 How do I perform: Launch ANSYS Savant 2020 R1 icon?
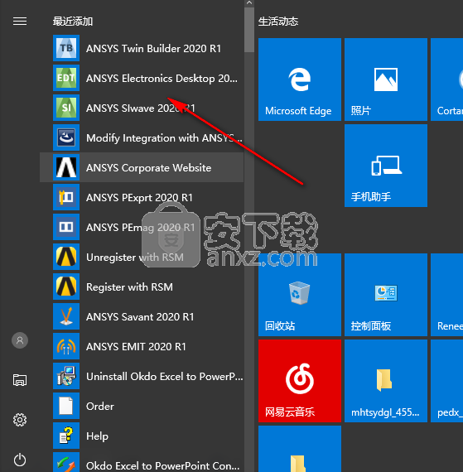66,316
